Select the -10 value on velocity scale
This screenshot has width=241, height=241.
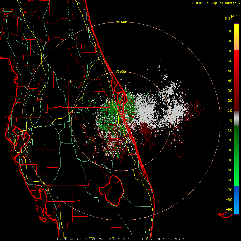click(229, 130)
